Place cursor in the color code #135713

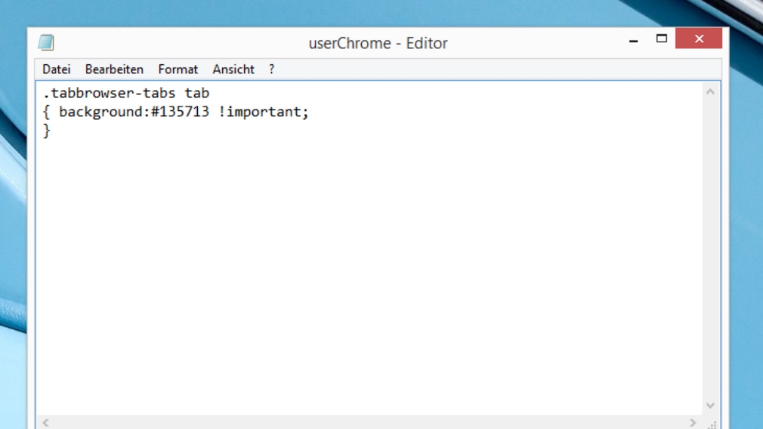[x=180, y=113]
